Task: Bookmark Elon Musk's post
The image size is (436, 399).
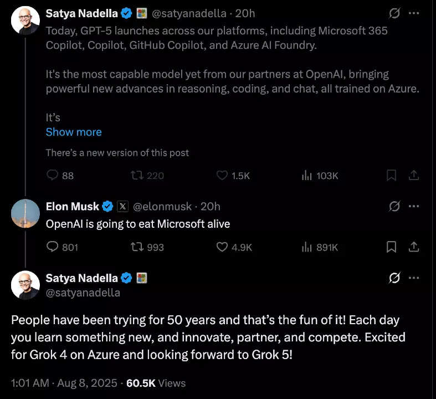Action: [391, 247]
